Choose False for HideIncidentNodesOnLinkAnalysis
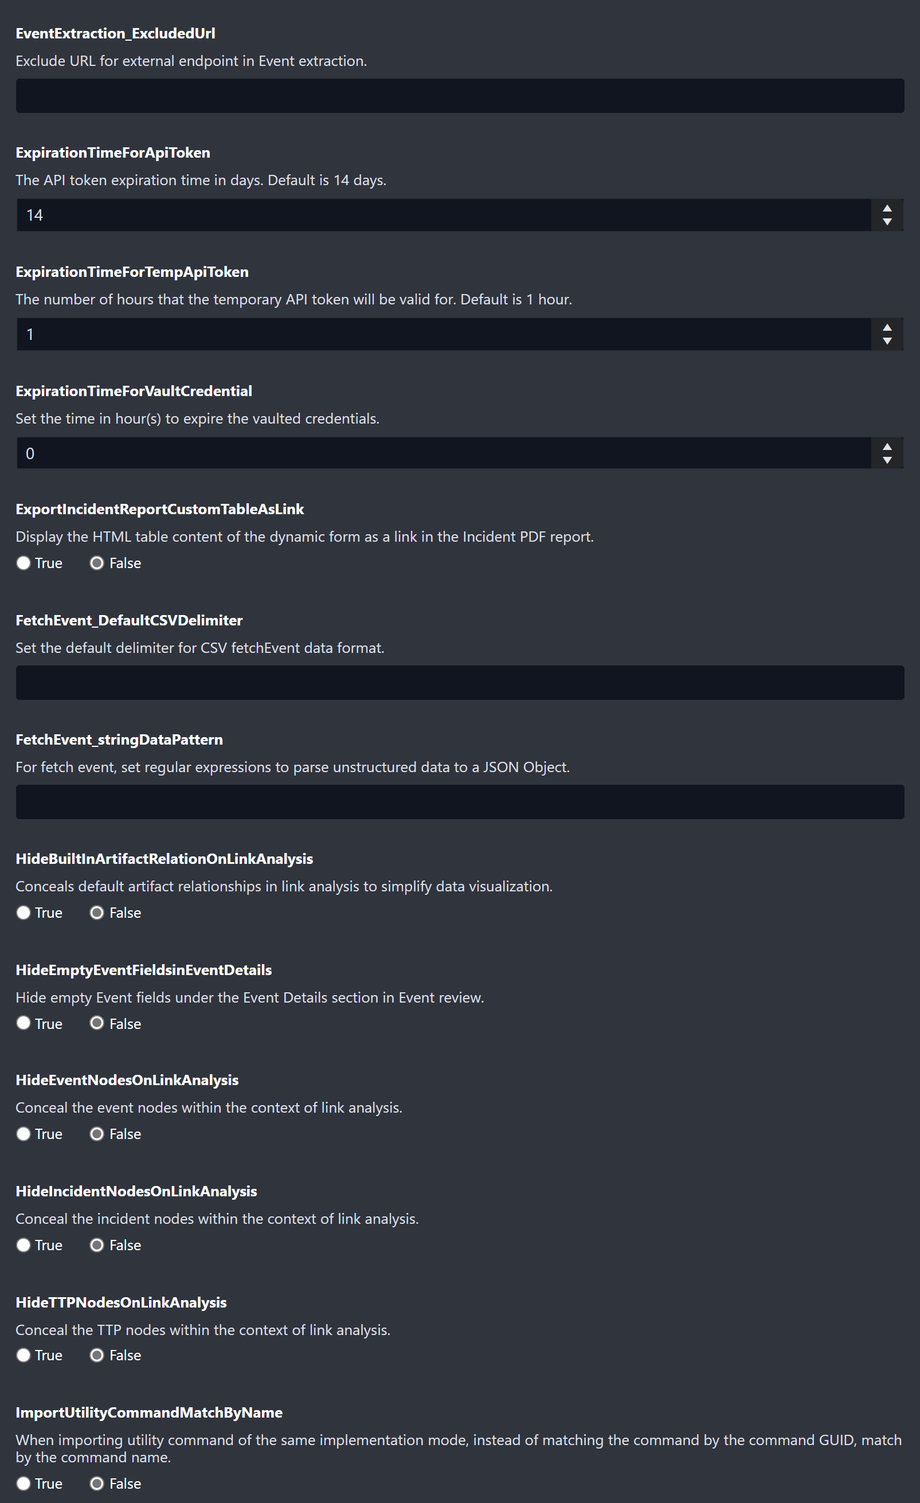Viewport: 920px width, 1503px height. coord(96,1245)
